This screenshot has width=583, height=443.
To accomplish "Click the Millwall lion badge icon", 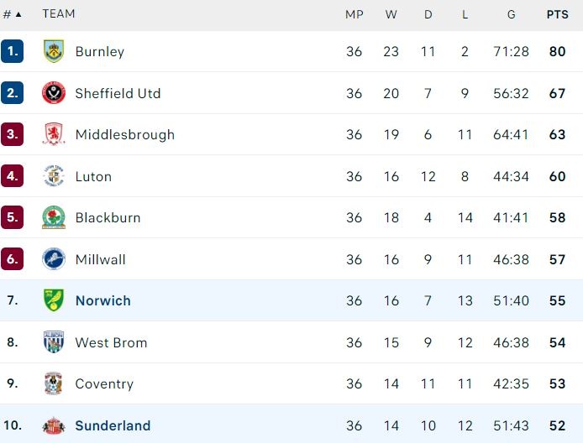I will 54,259.
